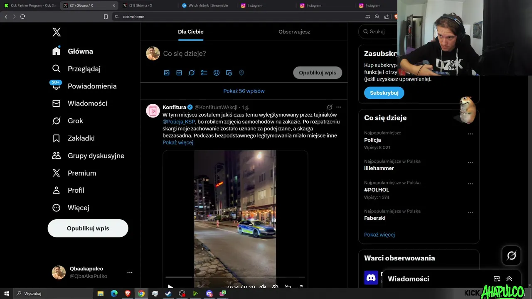Open the lillehammer trending topic

tap(379, 168)
